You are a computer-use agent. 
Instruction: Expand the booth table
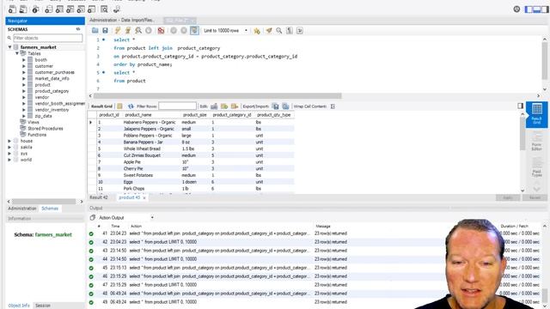click(x=24, y=60)
